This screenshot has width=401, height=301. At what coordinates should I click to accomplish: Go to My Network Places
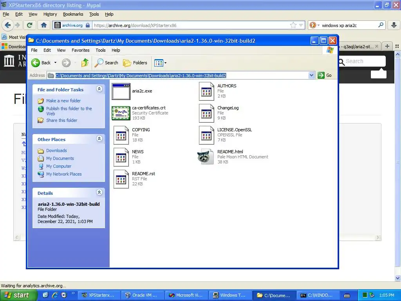[64, 174]
